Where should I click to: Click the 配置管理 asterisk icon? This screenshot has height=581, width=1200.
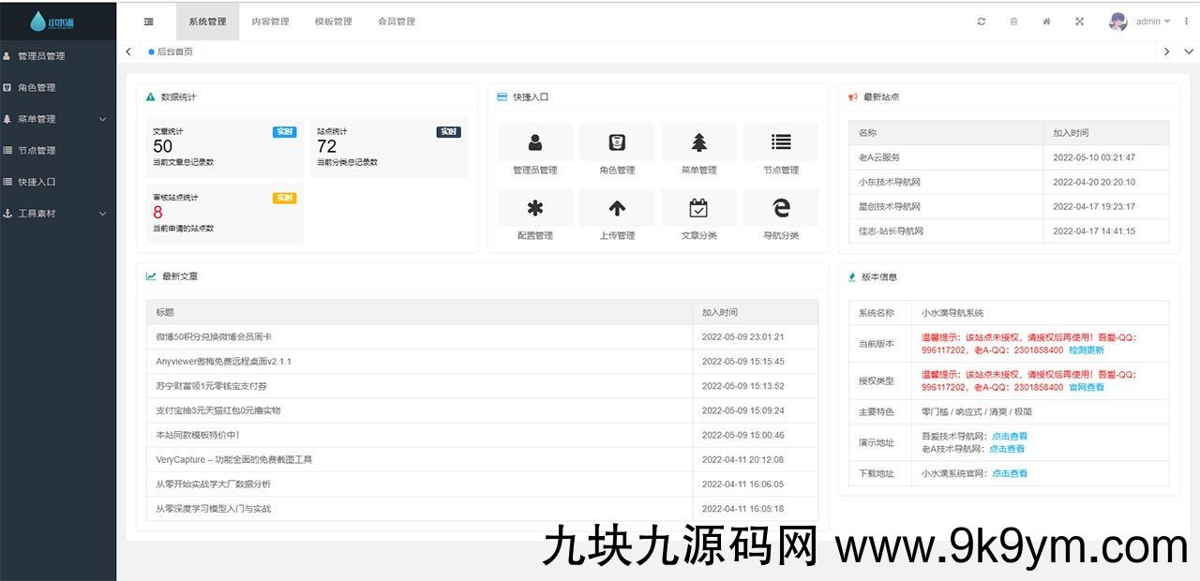point(535,208)
